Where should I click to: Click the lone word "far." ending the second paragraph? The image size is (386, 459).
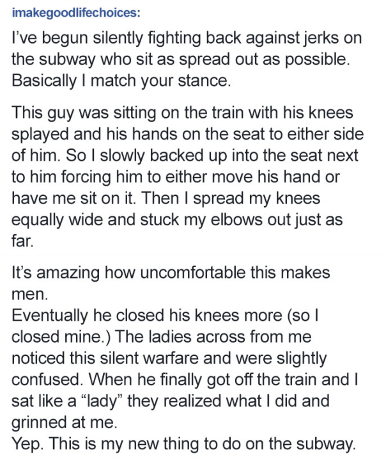click(x=22, y=240)
